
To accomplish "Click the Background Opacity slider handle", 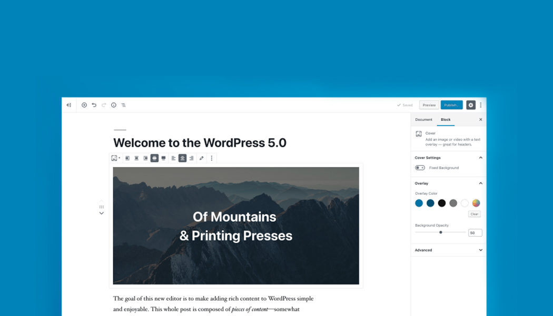I will tap(440, 232).
